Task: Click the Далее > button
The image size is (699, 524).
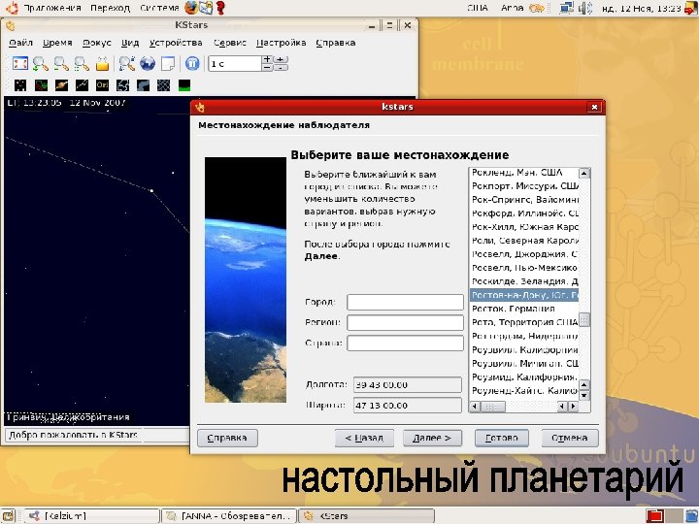Action: [432, 438]
